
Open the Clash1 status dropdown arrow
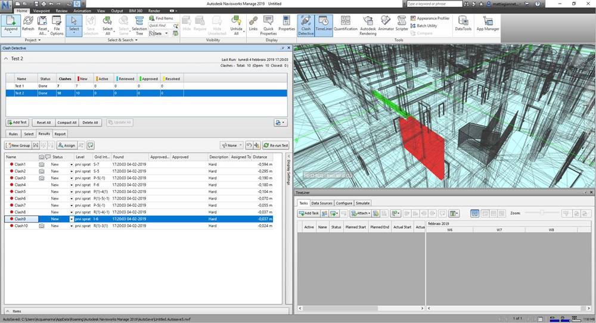coord(71,164)
